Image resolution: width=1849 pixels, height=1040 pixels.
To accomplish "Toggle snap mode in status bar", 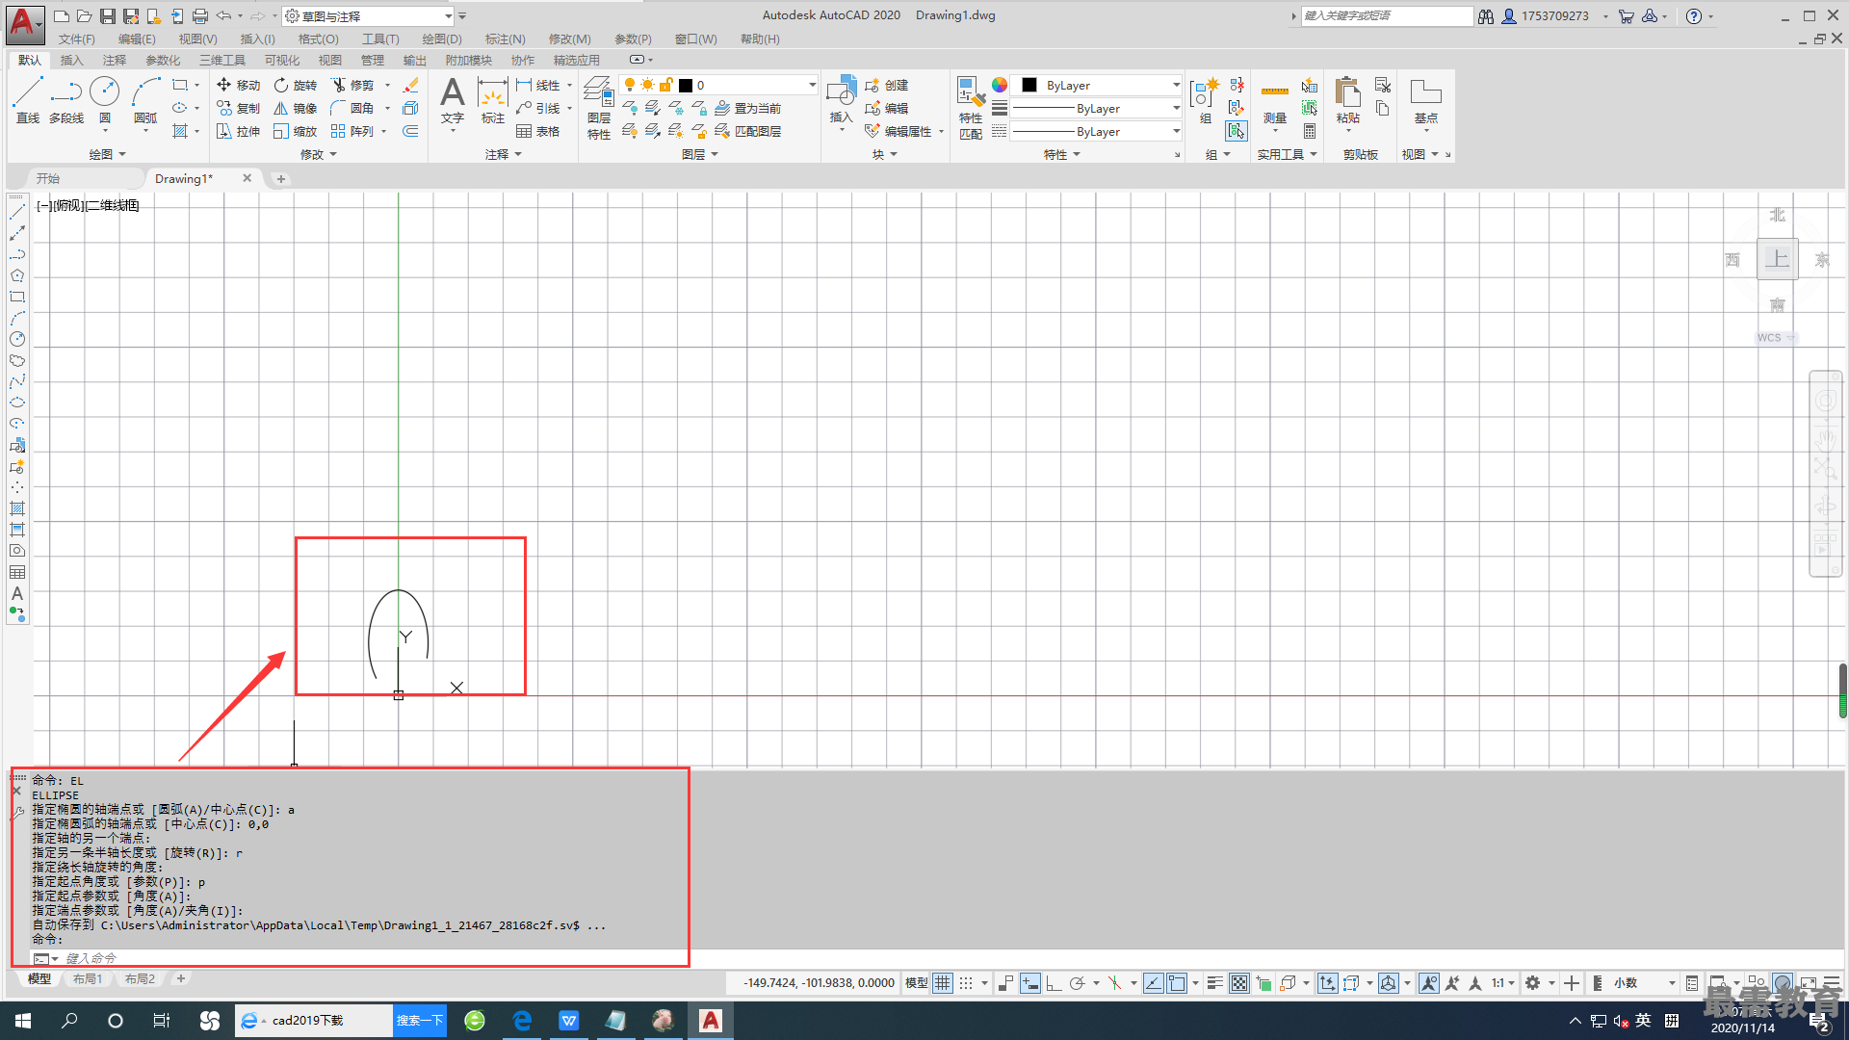I will pyautogui.click(x=966, y=983).
